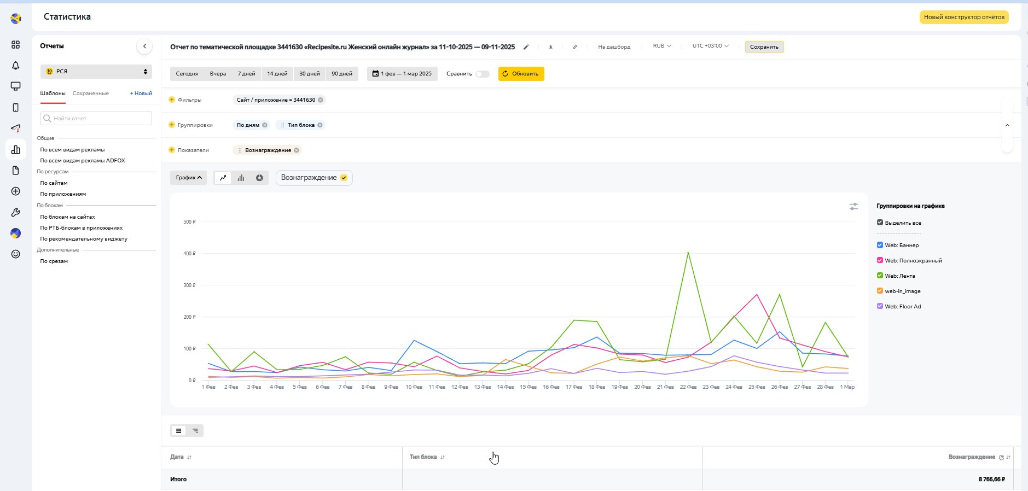Open notifications bell in left sidebar
Viewport: 1028px width, 491px height.
click(16, 66)
